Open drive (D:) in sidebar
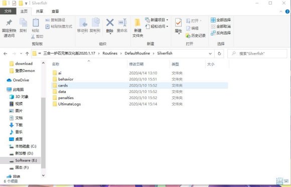This screenshot has width=291, height=187. tap(22, 153)
